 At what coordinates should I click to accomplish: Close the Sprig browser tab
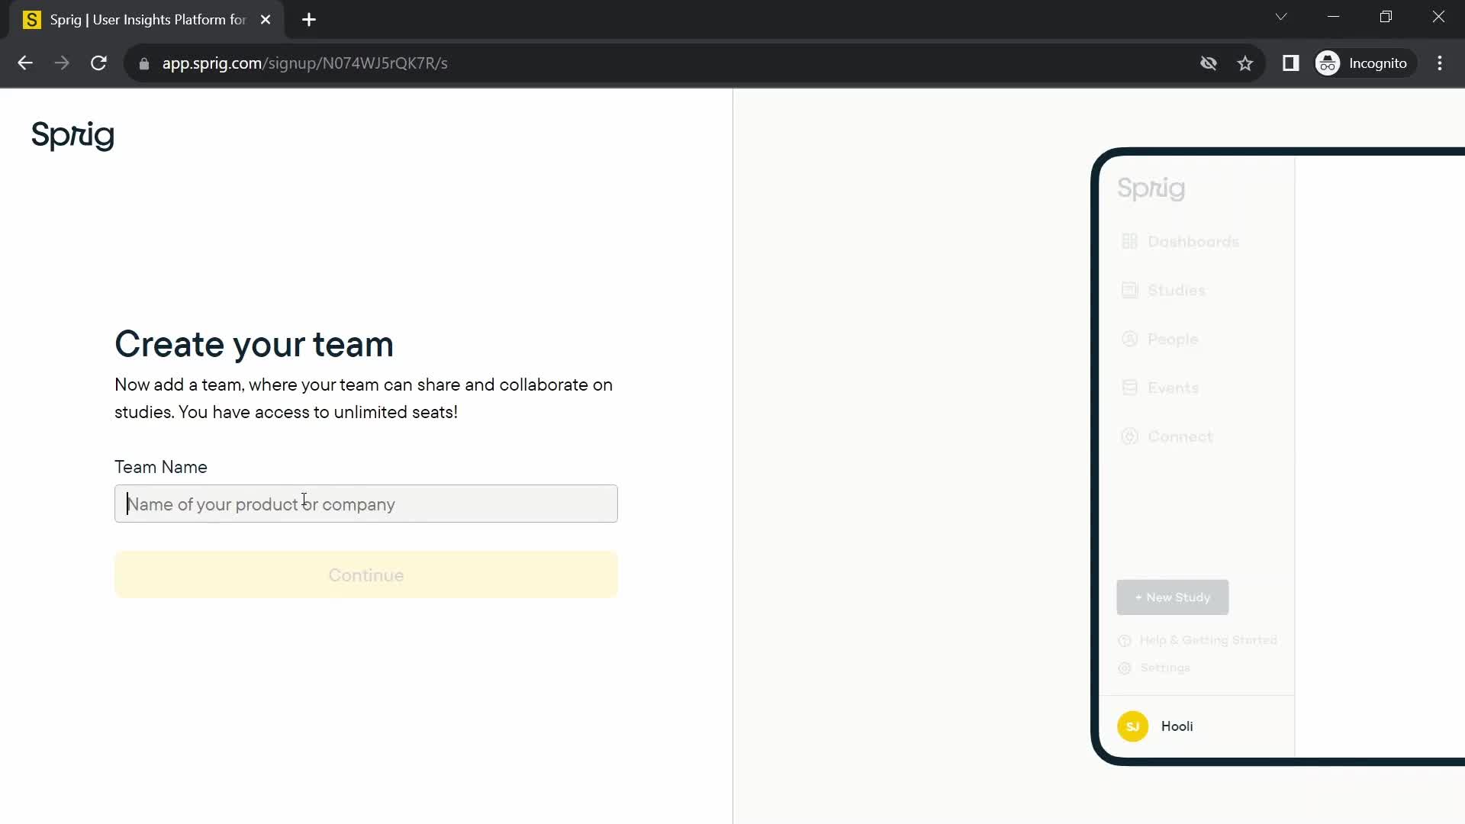tap(266, 20)
